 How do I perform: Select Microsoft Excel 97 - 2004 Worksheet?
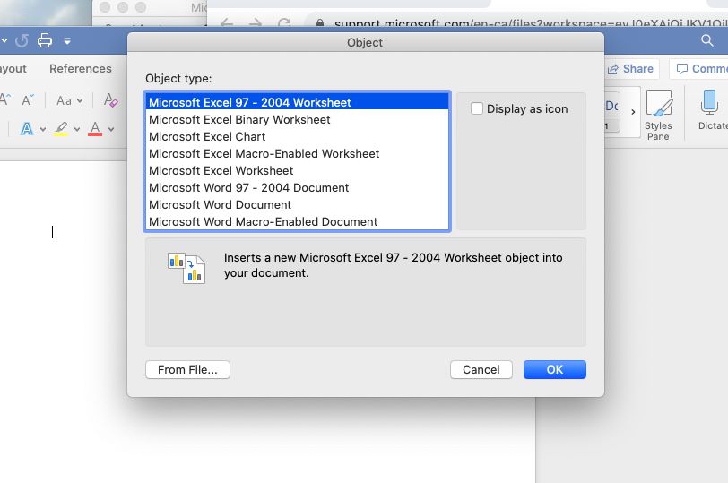click(297, 102)
